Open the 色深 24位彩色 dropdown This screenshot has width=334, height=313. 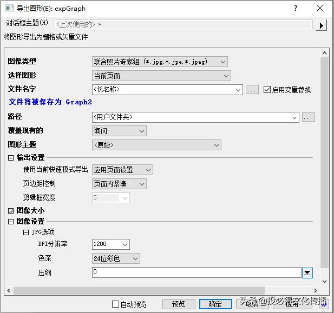point(116,258)
